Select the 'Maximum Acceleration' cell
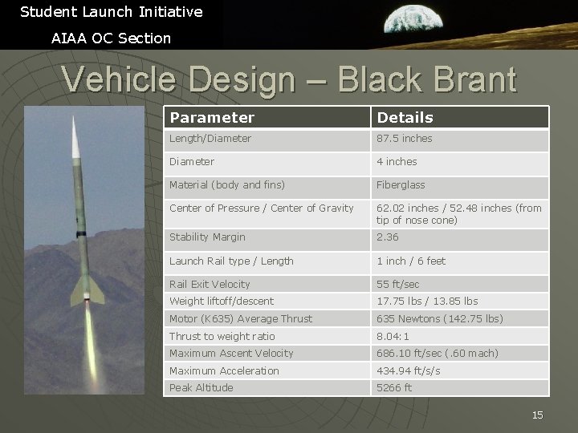The height and width of the screenshot is (433, 578). point(267,370)
